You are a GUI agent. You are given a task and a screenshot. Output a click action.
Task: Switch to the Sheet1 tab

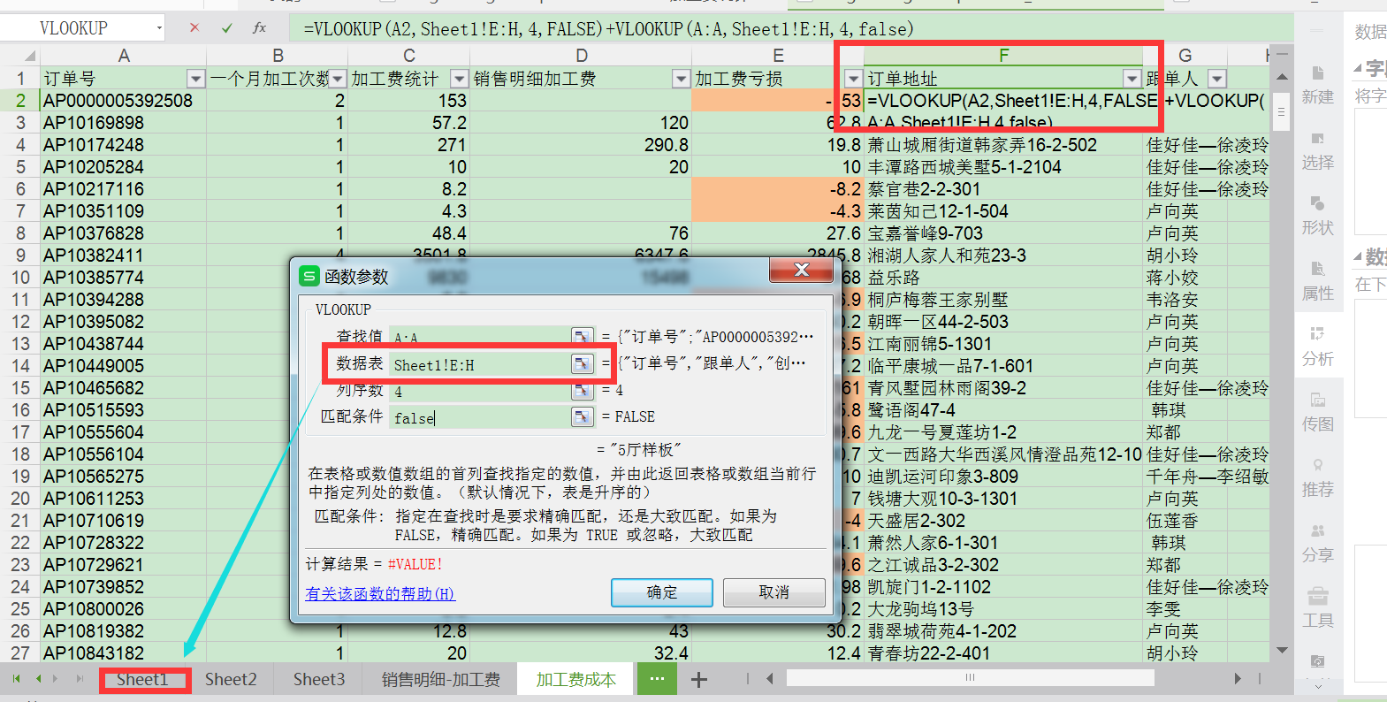(142, 679)
